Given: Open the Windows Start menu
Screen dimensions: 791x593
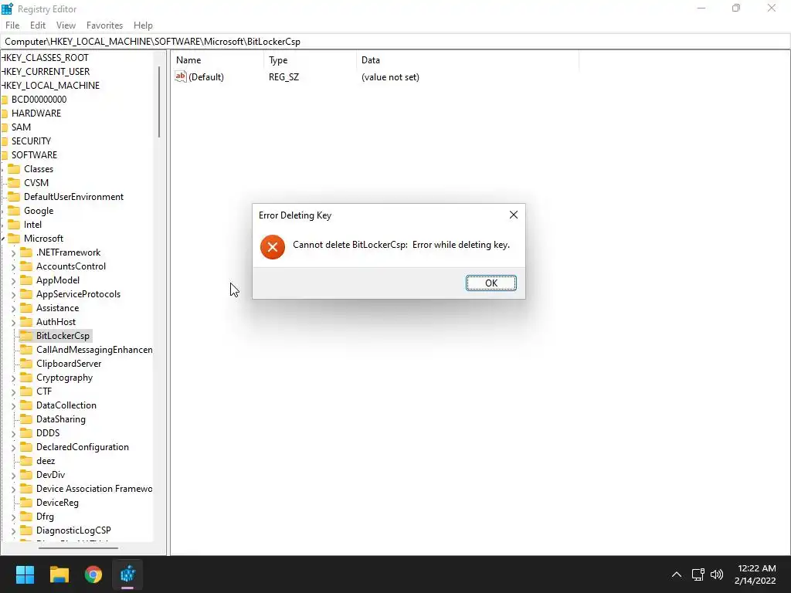Looking at the screenshot, I should point(25,574).
